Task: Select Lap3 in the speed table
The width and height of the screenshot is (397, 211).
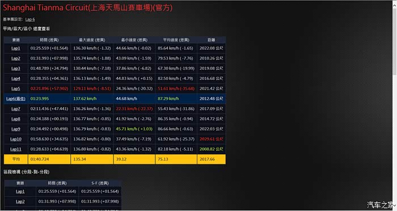Action: click(16, 69)
